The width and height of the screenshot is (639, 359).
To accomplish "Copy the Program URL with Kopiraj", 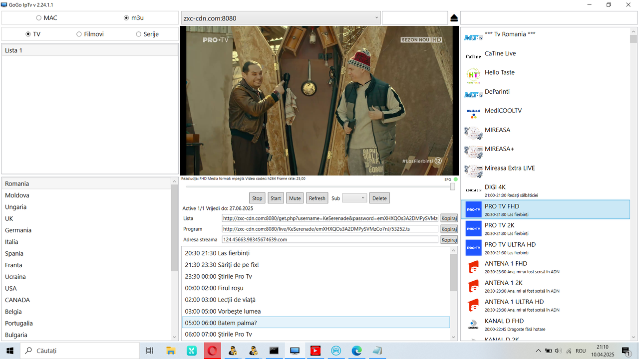I will [449, 229].
